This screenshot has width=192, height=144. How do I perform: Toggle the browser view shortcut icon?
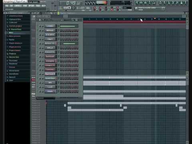click(x=150, y=2)
